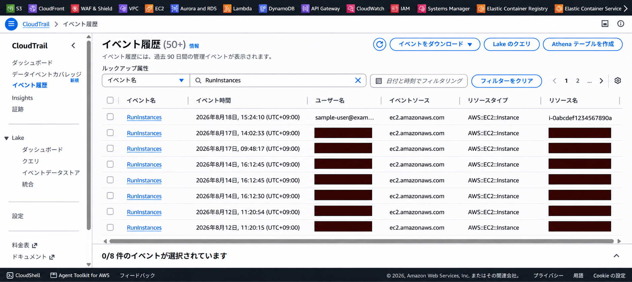Open CloudWatch service shortcut
Viewport: 632px width, 282px height.
(x=366, y=8)
